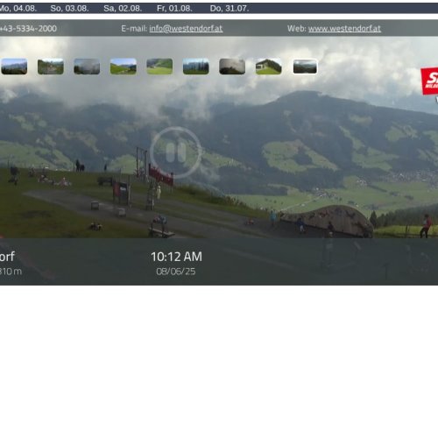Pause the webcam video playback
Viewport: 438px width, 438px height.
tap(176, 152)
